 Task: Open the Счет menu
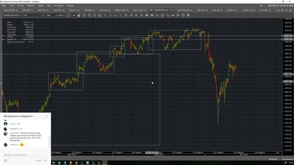[x=11, y=5]
